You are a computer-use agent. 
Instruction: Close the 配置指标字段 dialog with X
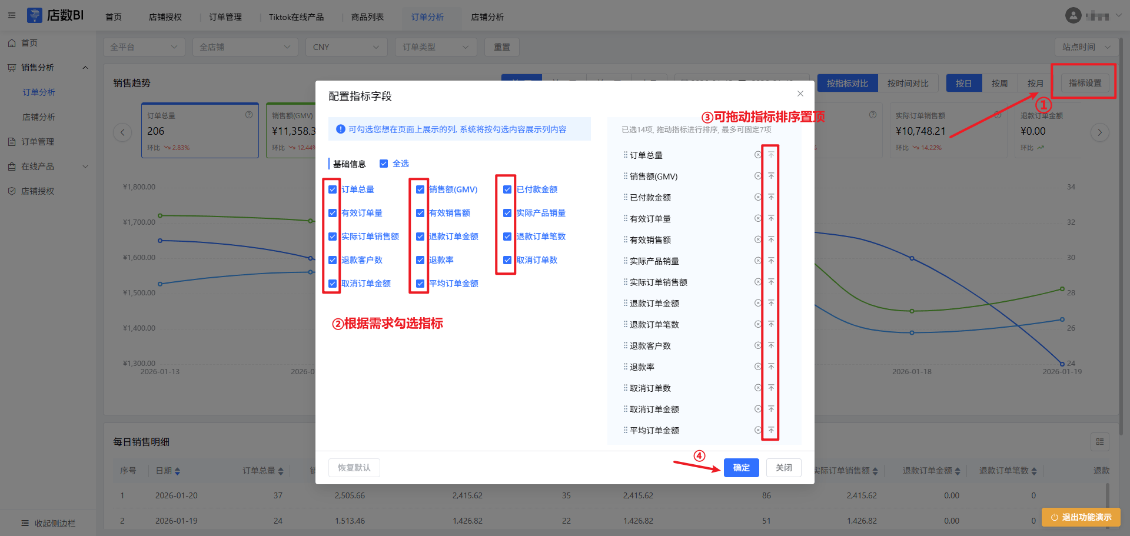(x=800, y=94)
